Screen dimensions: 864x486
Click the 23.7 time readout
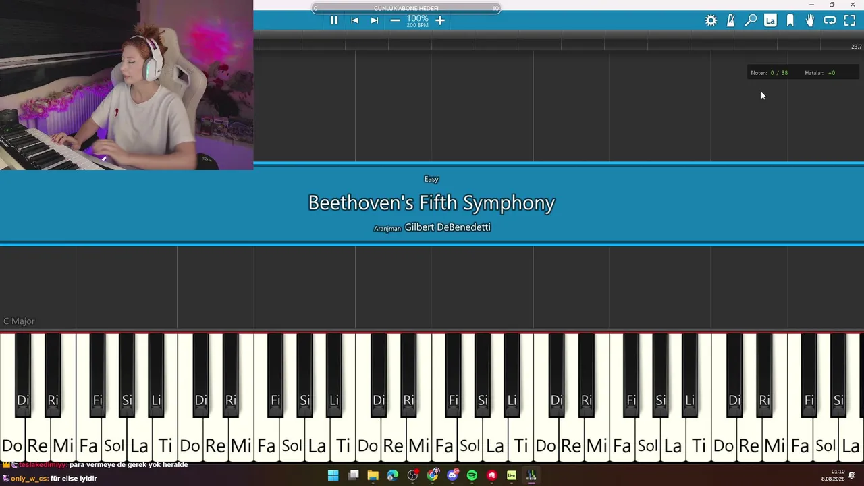856,47
